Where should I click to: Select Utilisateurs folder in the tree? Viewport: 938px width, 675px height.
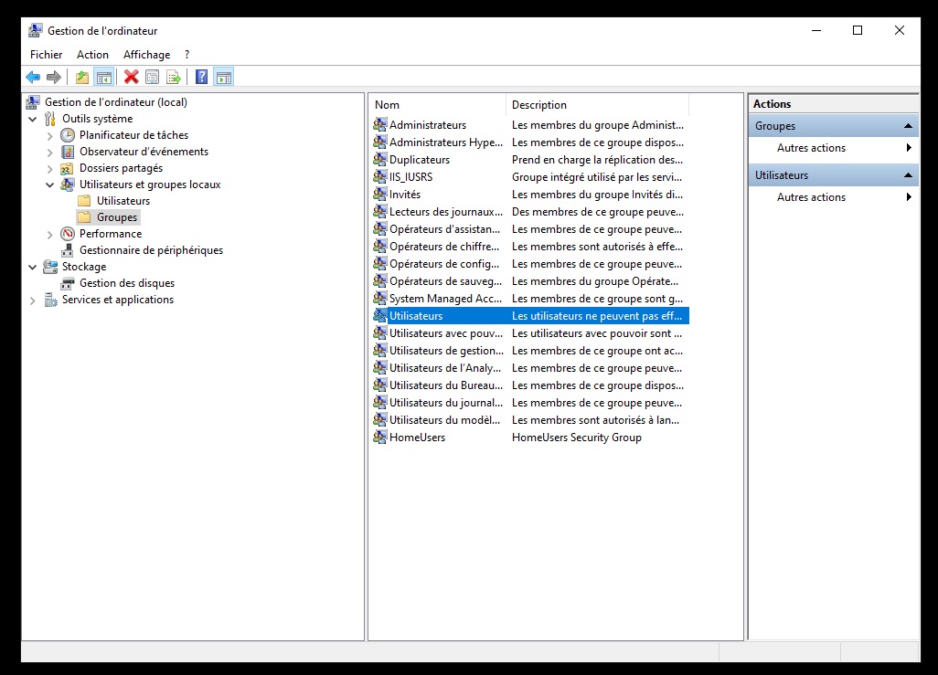pyautogui.click(x=123, y=201)
